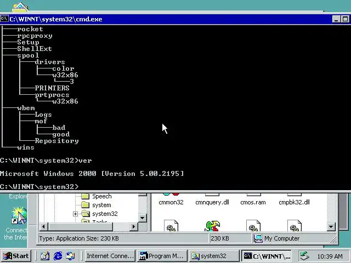This screenshot has height=263, width=351.
Task: Select the file icon below cmos.ram
Action: pos(253,225)
